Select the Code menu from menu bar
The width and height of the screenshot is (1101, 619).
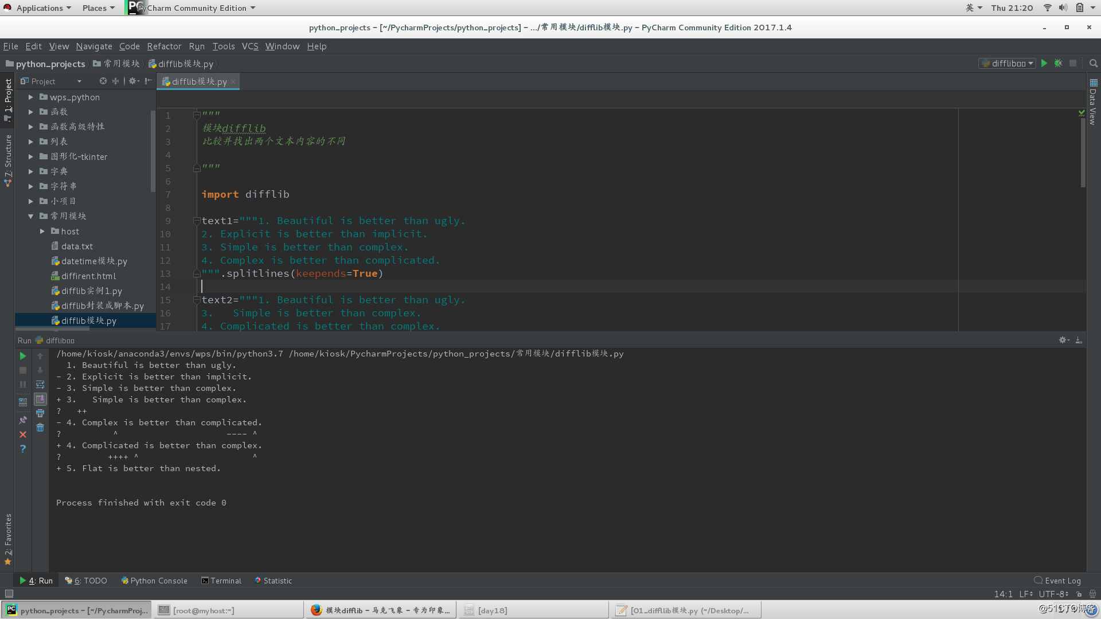[128, 46]
